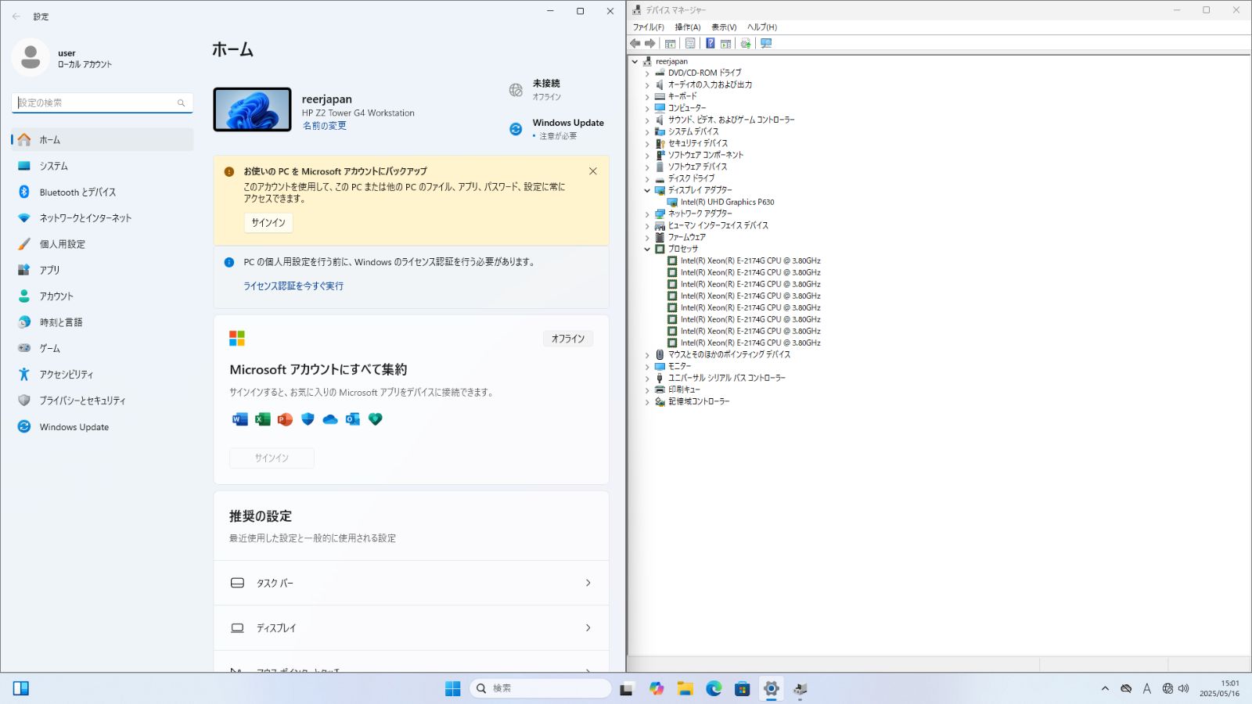Screen dimensions: 1252x704
Task: Click ライセンス認証を今すぐ実行 link
Action: point(293,286)
